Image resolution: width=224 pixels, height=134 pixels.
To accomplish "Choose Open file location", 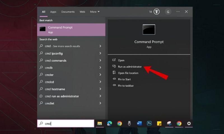I will (128, 73).
